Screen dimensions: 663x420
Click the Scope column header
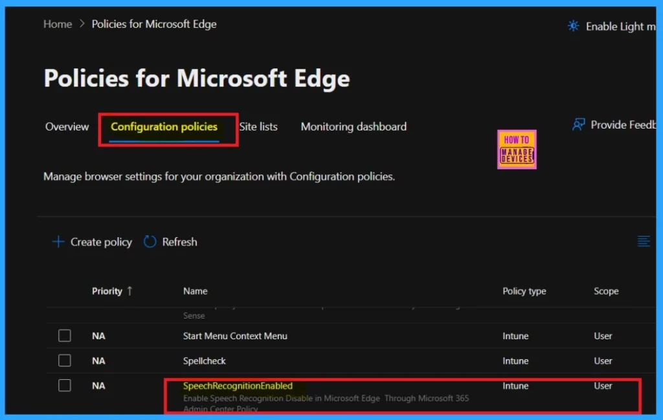click(x=606, y=291)
